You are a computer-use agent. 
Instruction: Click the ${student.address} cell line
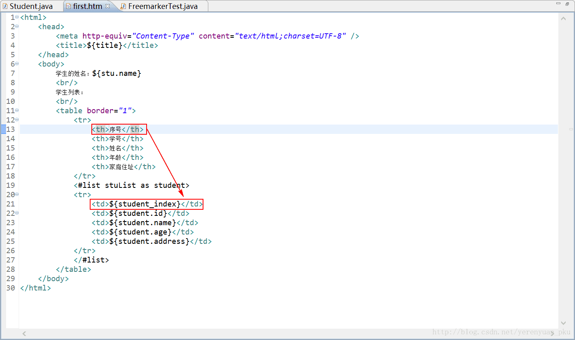point(152,241)
